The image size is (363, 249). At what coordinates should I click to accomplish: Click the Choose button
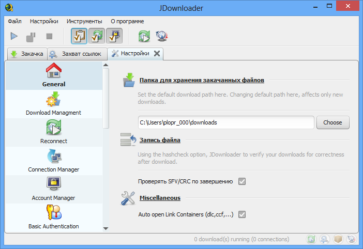(332, 122)
